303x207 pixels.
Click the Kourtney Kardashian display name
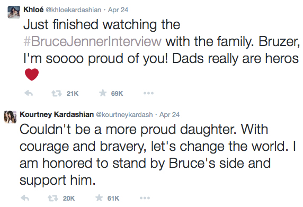point(57,114)
